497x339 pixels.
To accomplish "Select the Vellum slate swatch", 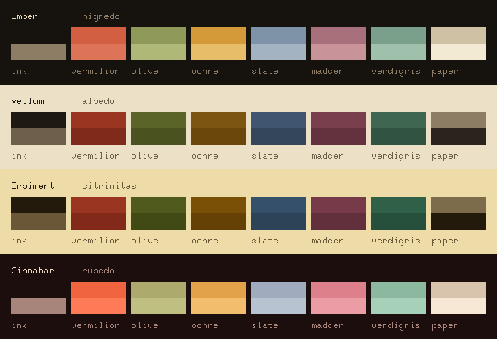I will (279, 128).
